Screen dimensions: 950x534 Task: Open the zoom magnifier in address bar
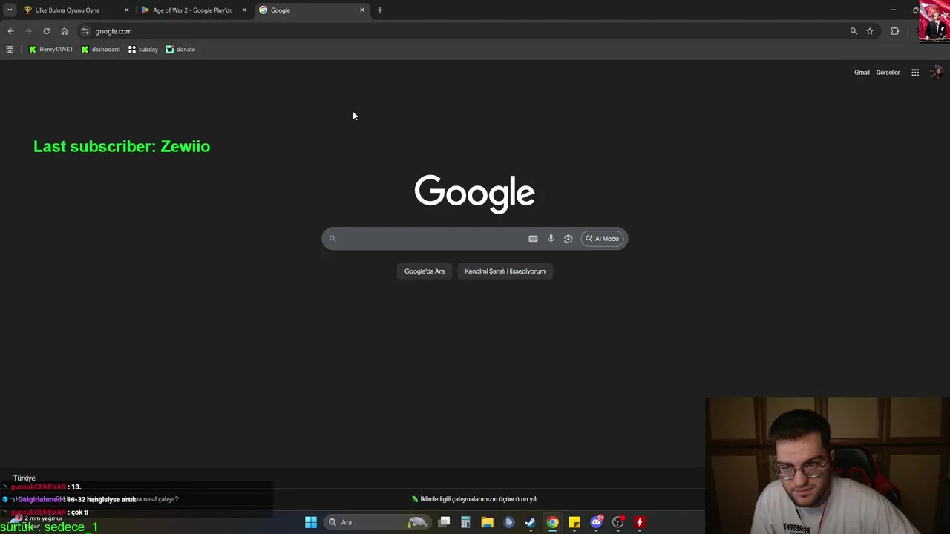tap(854, 31)
